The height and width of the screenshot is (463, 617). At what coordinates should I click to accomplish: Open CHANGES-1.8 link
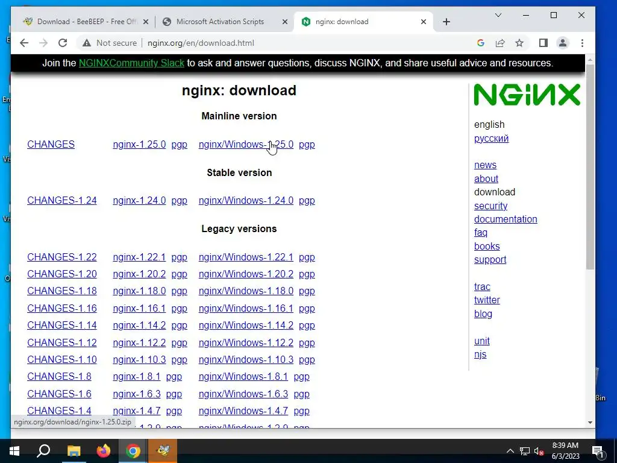coord(59,376)
